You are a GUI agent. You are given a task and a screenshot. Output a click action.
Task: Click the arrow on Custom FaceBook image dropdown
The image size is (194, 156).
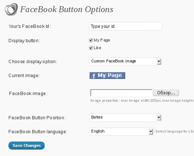[159, 62]
